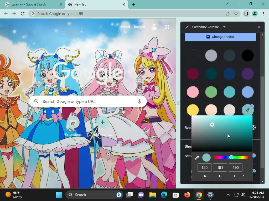Screen dimensions: 269x201
Task: Choose the peach color swatch
Action: pos(211,110)
